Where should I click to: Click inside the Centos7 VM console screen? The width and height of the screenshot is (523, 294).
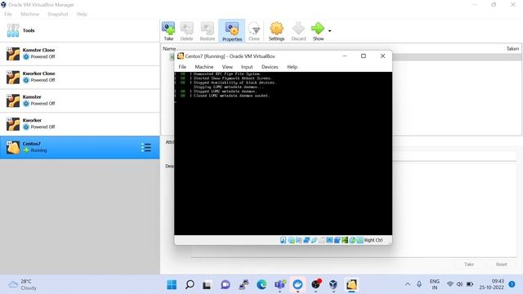283,154
